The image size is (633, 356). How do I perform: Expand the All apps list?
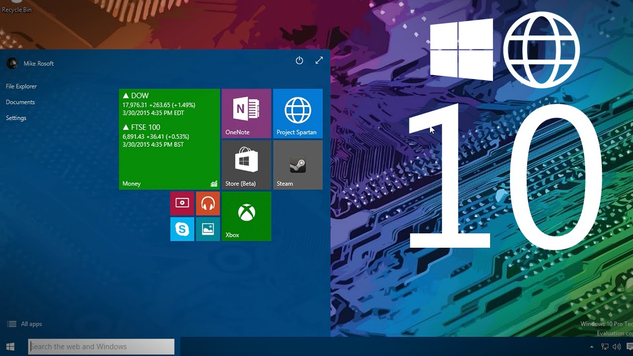pos(25,324)
